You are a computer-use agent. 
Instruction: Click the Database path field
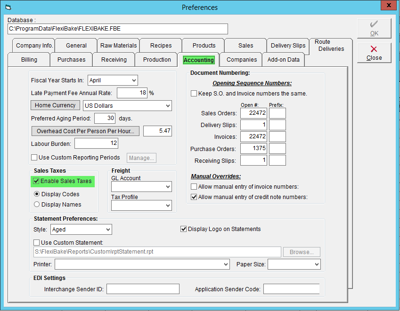coord(118,29)
